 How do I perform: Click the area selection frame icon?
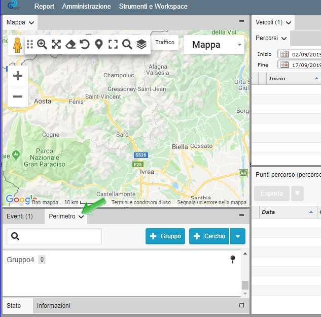pyautogui.click(x=113, y=44)
